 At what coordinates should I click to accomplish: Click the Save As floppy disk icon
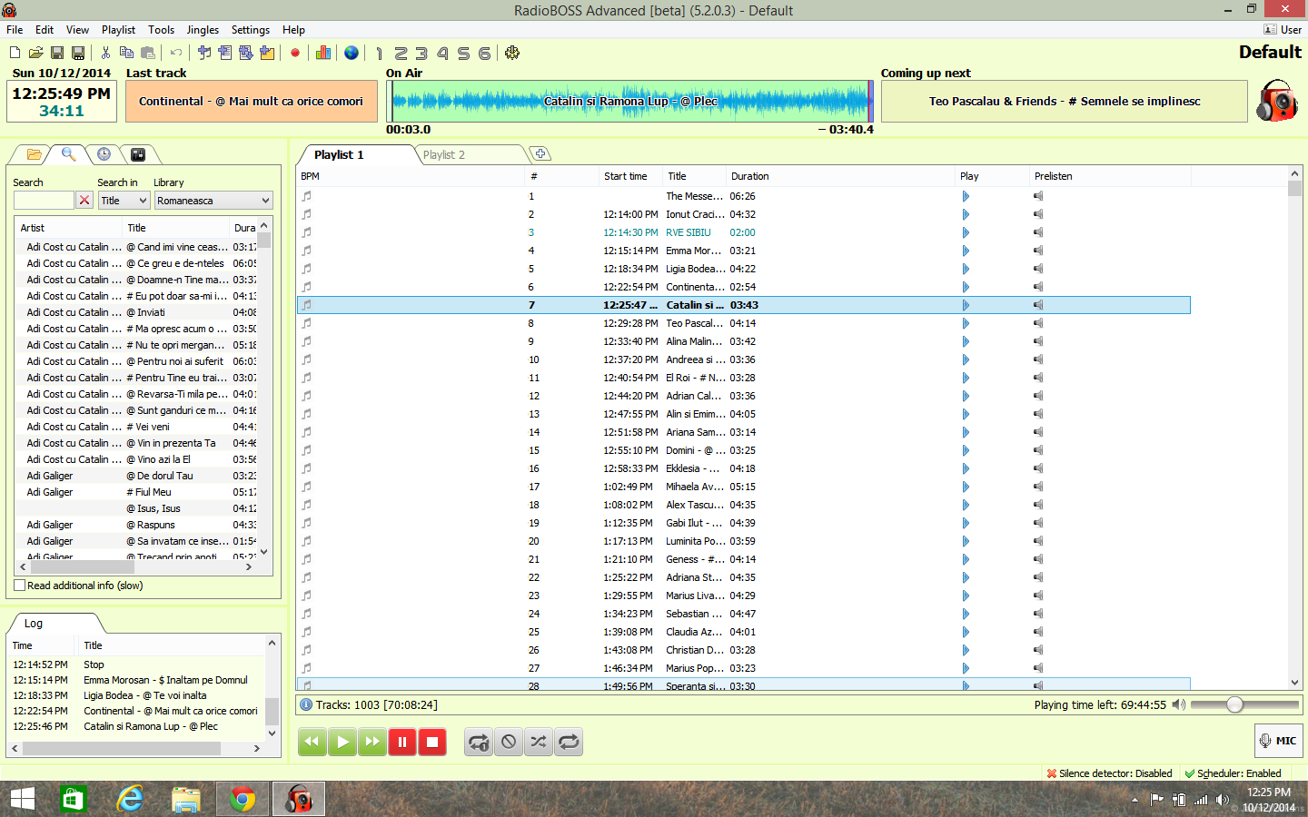(x=78, y=53)
